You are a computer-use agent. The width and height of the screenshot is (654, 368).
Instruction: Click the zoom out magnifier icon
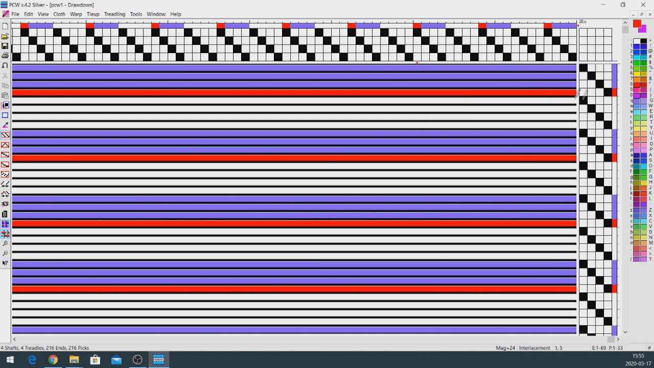coord(5,254)
